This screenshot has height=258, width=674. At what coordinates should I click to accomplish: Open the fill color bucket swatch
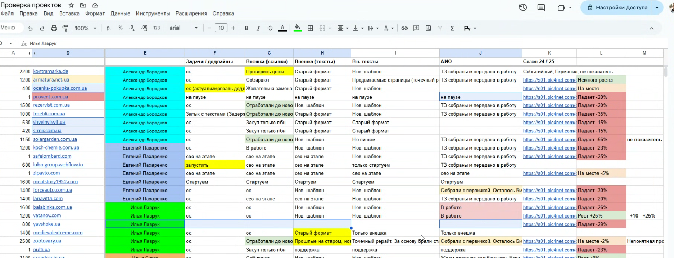(298, 28)
